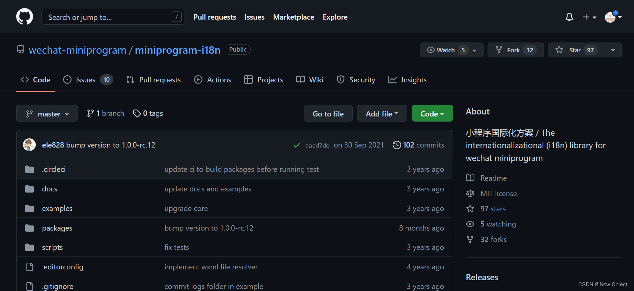Open the .gitignore file
The width and height of the screenshot is (634, 291).
58,286
